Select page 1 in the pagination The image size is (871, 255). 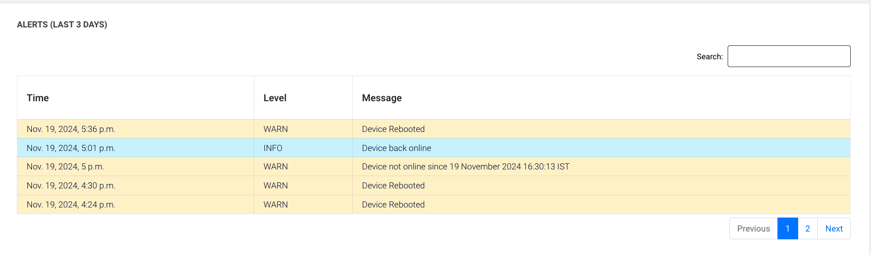pos(788,229)
